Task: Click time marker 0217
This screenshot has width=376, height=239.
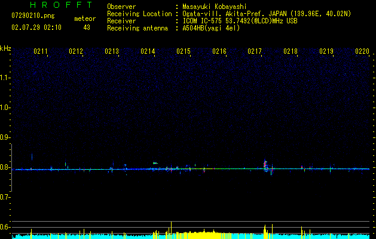Action: [255, 51]
